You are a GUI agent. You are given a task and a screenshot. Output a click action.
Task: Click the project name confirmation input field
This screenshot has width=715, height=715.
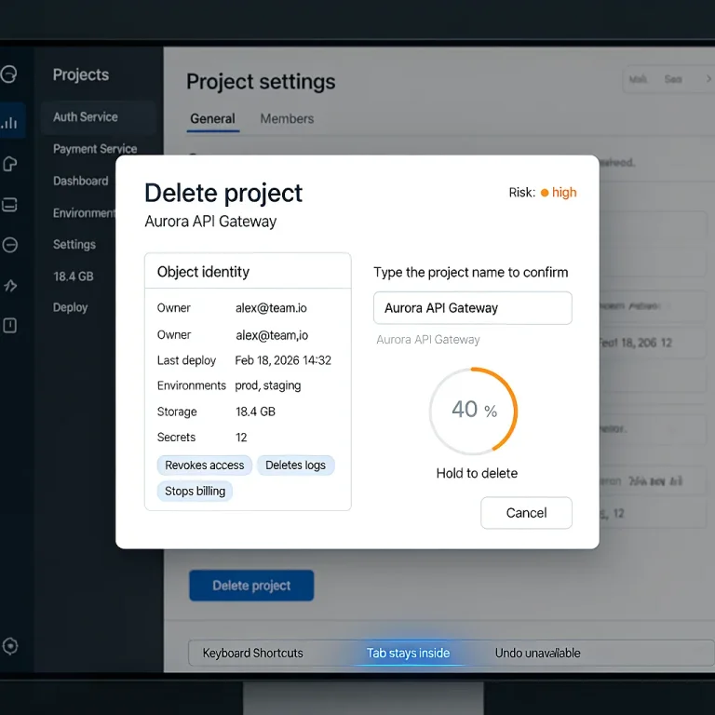pos(472,308)
